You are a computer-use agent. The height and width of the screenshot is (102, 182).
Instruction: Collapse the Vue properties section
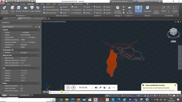39,68
